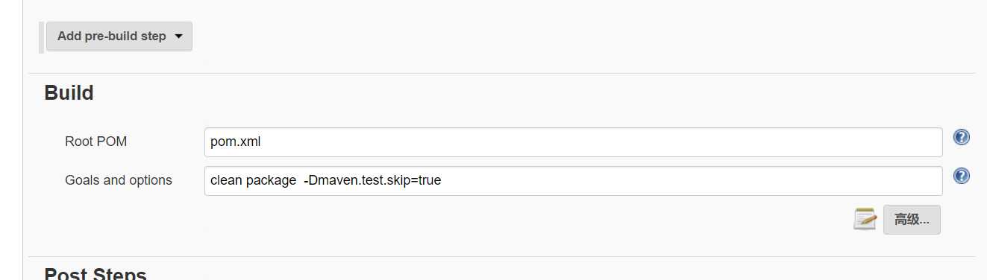Select the Post Steps section heading
This screenshot has height=280, width=987.
point(95,273)
